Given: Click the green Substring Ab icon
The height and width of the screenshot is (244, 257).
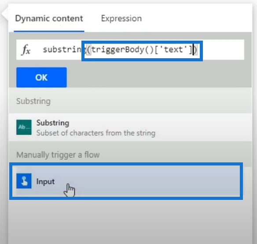Looking at the screenshot, I should [x=24, y=128].
